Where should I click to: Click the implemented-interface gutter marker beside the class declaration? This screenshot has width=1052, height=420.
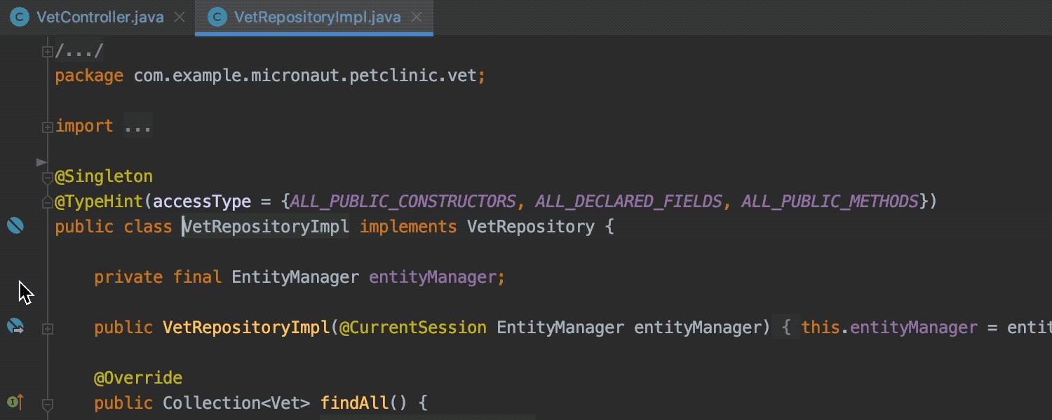(15, 225)
